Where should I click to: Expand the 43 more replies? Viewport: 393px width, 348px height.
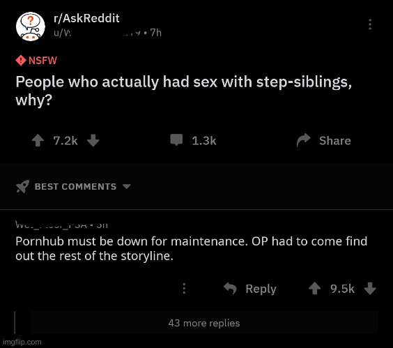pyautogui.click(x=204, y=323)
